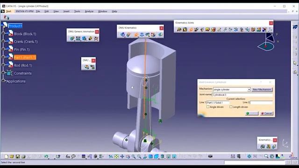The image size is (299, 168).
Task: Click the What's This help icon
Action: [x=58, y=156]
